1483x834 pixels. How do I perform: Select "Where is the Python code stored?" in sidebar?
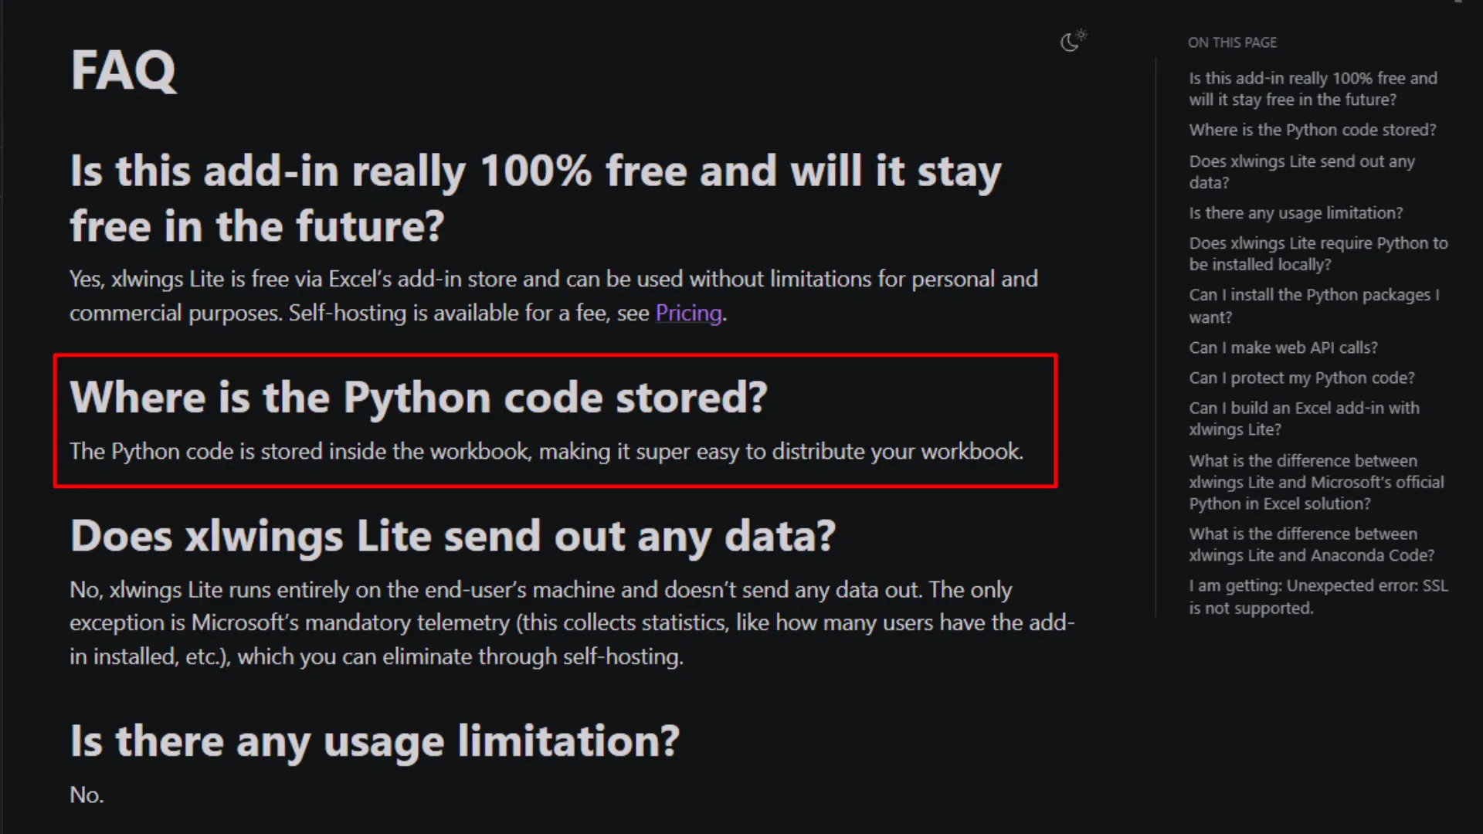coord(1312,130)
